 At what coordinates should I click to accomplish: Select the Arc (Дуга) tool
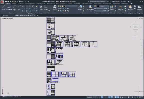[x=19, y=8]
